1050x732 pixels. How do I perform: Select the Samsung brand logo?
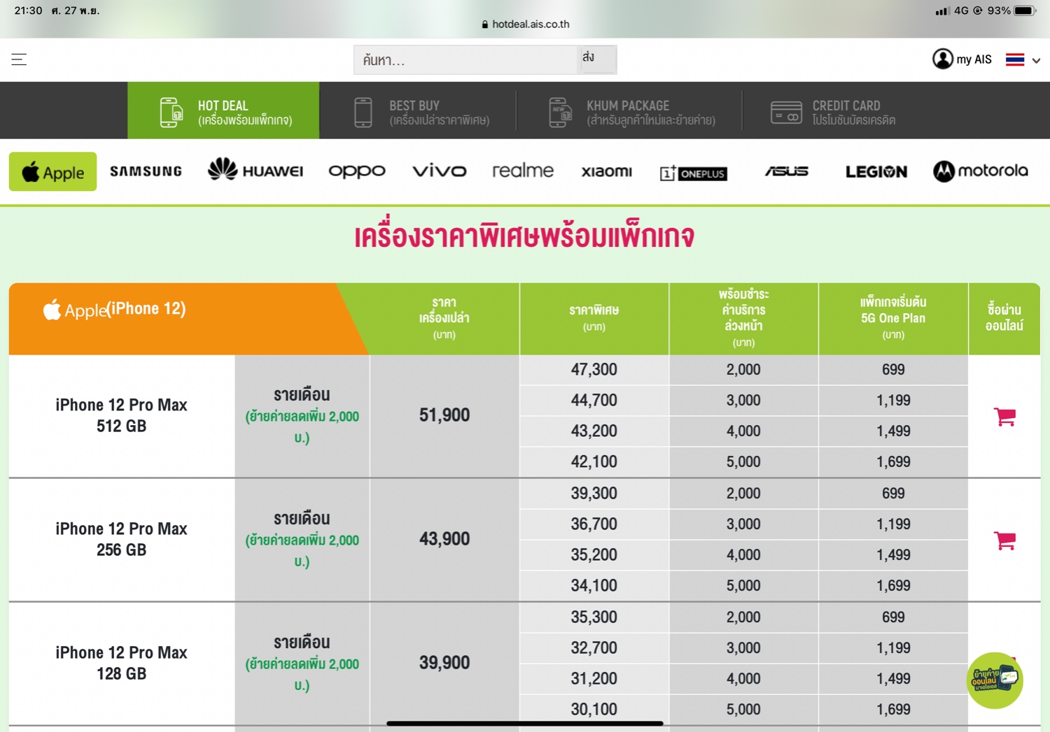pos(146,171)
